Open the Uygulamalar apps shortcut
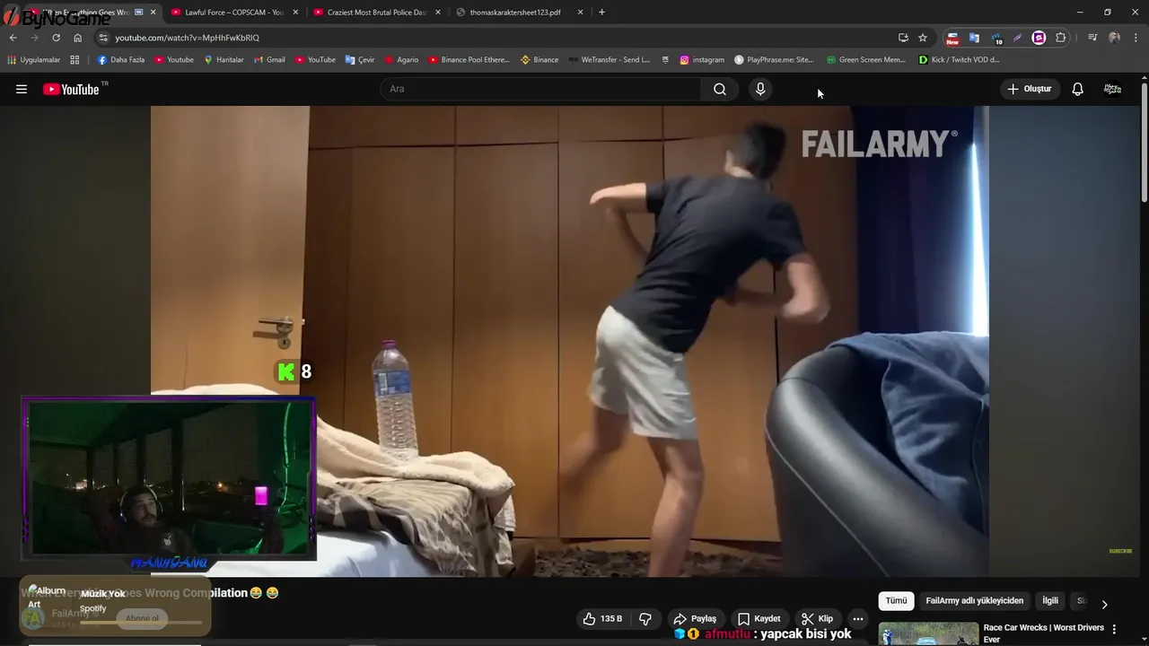This screenshot has height=646, width=1149. [33, 60]
